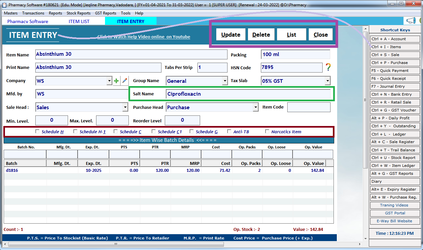The width and height of the screenshot is (423, 250).
Task: Open the Tax Slab dropdown
Action: click(327, 80)
